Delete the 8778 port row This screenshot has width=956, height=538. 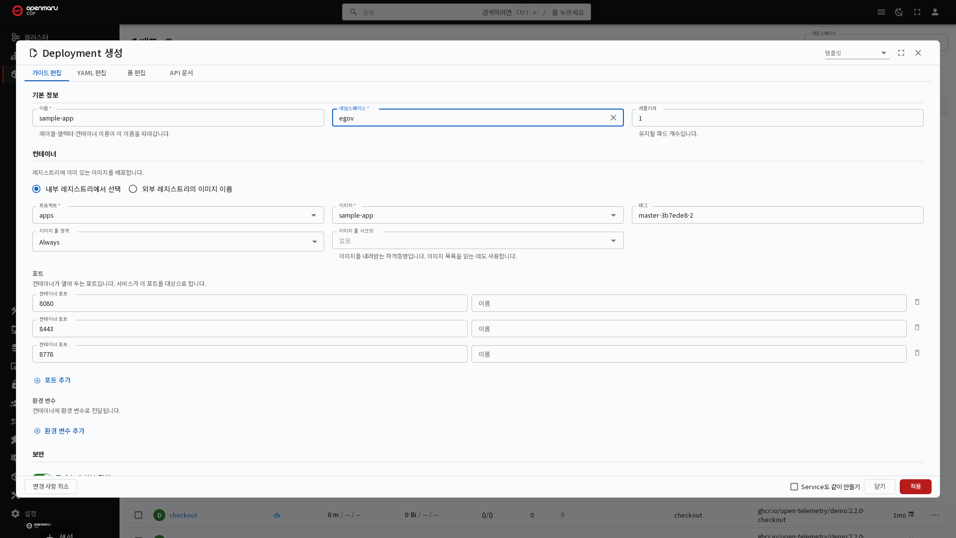tap(917, 353)
